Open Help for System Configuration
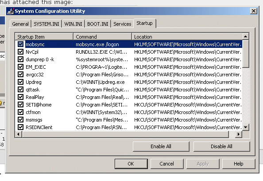 point(239,164)
